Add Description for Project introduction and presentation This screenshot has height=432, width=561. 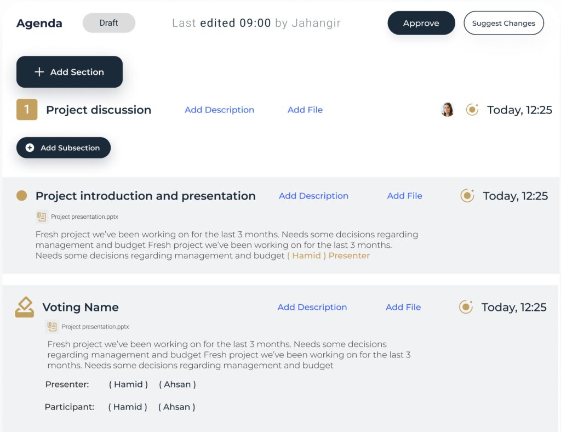(313, 196)
